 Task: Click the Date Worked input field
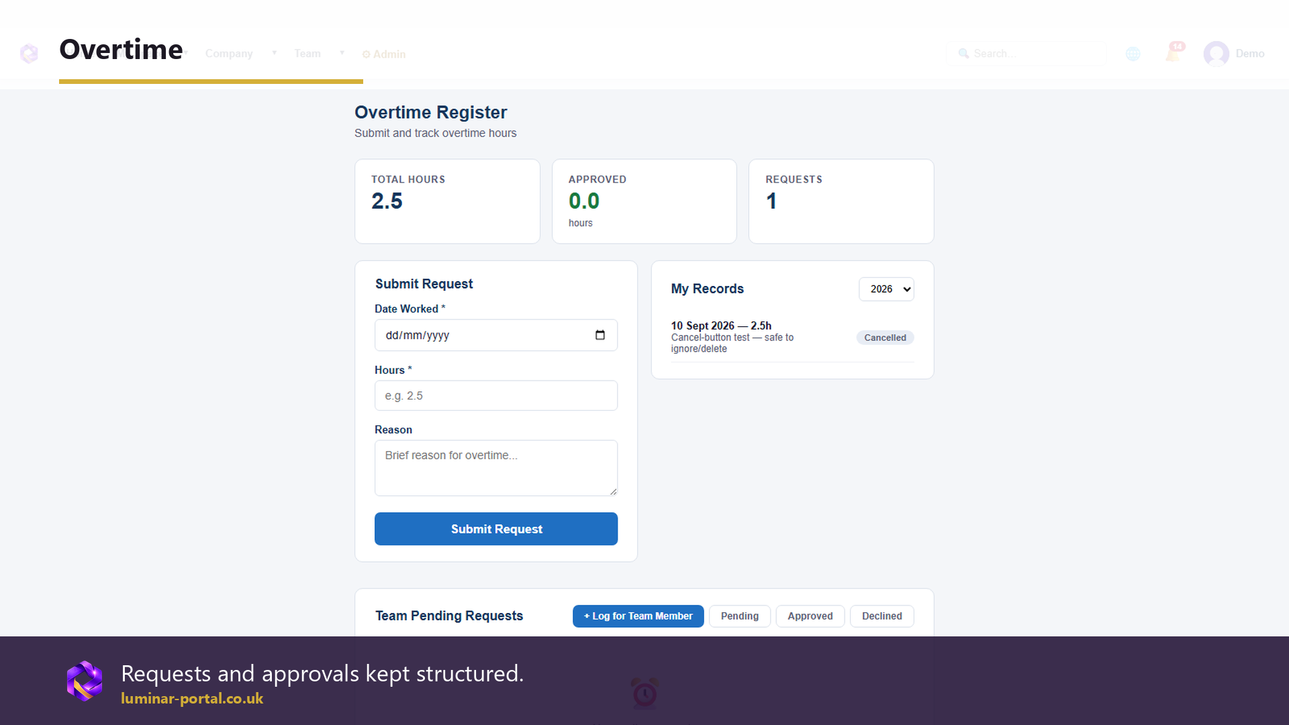(x=496, y=335)
